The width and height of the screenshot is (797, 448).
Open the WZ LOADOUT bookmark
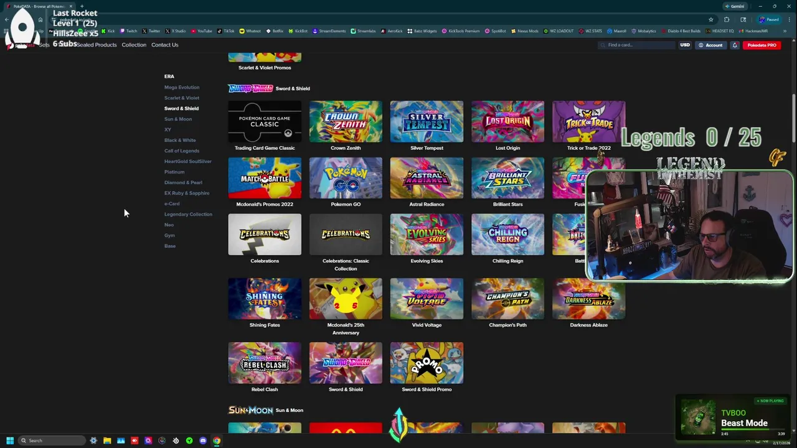pos(559,31)
